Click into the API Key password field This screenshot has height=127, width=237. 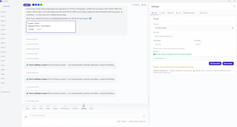pyautogui.click(x=193, y=58)
